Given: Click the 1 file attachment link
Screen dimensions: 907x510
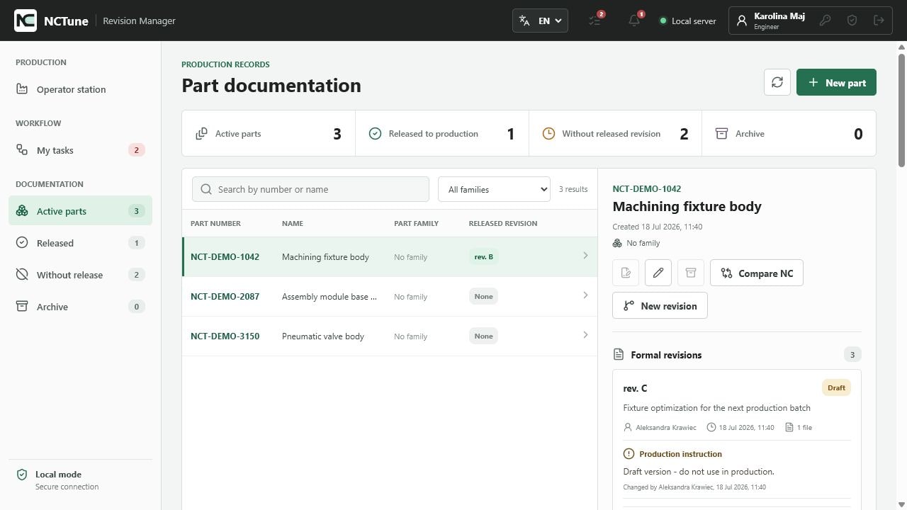Looking at the screenshot, I should pyautogui.click(x=799, y=427).
